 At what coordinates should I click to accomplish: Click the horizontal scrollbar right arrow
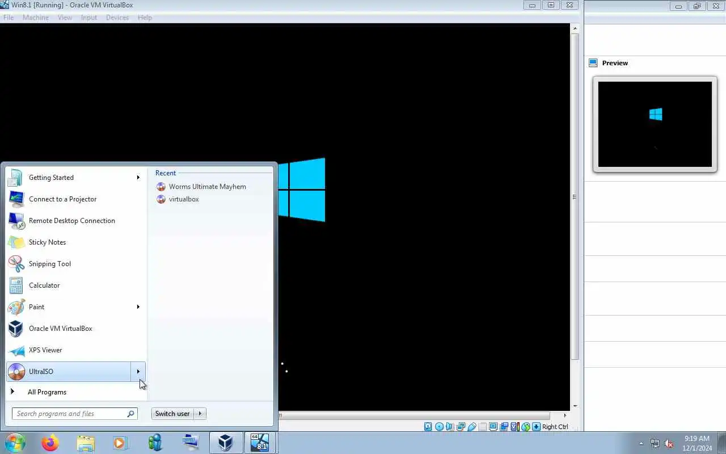pyautogui.click(x=564, y=415)
